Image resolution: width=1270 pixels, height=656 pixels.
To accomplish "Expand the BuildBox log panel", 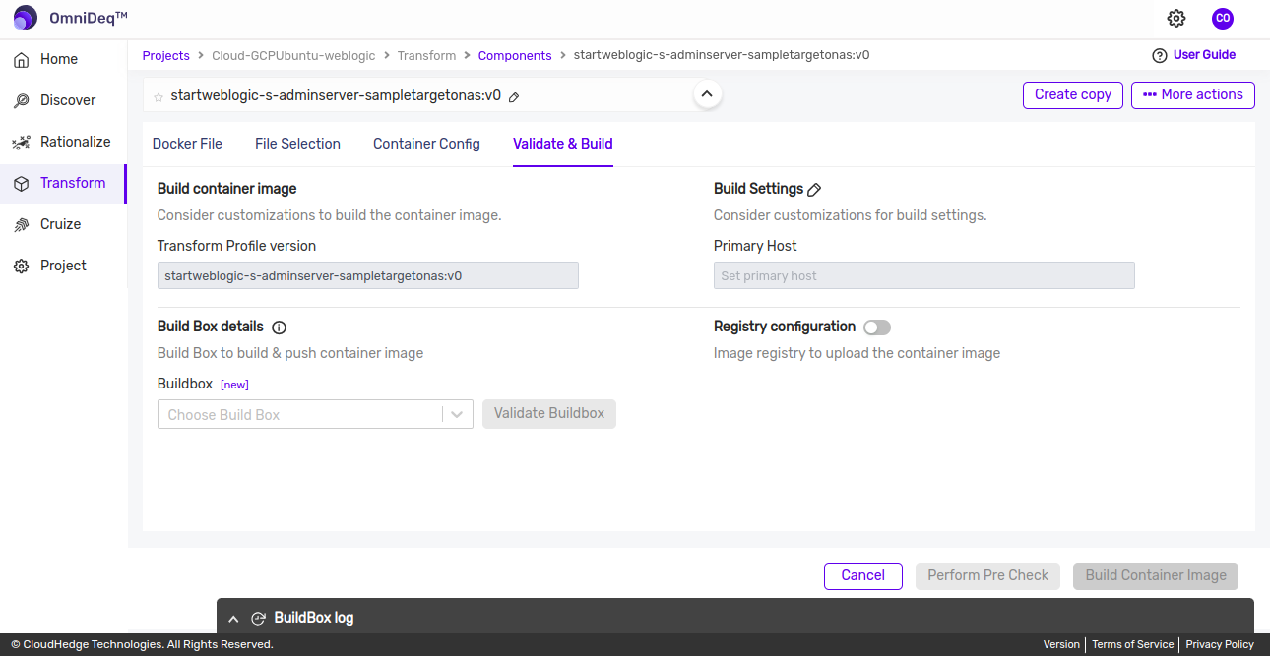I will click(233, 619).
